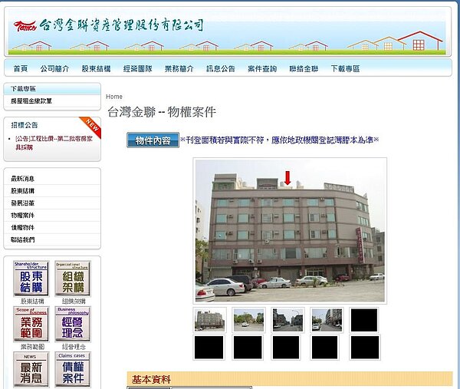The image size is (460, 389).
Task: Open the 業務範圍 Scope of business icon tile
Action: click(x=31, y=324)
